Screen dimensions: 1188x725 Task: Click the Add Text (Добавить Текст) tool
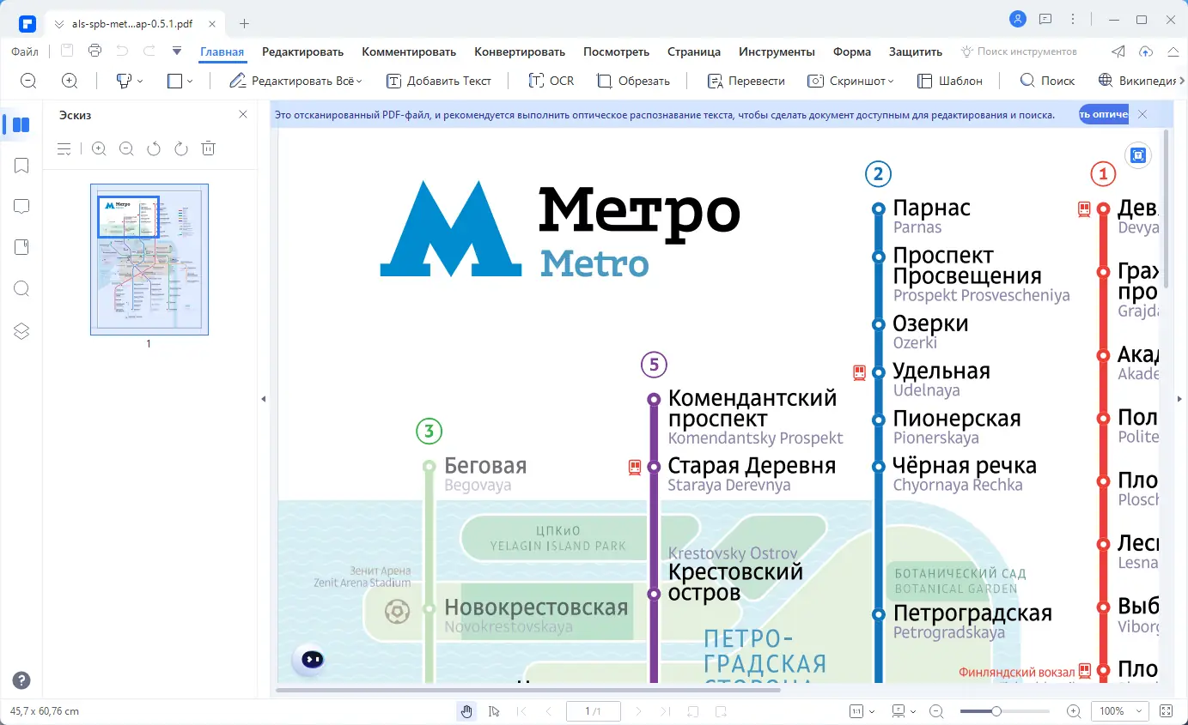coord(439,81)
